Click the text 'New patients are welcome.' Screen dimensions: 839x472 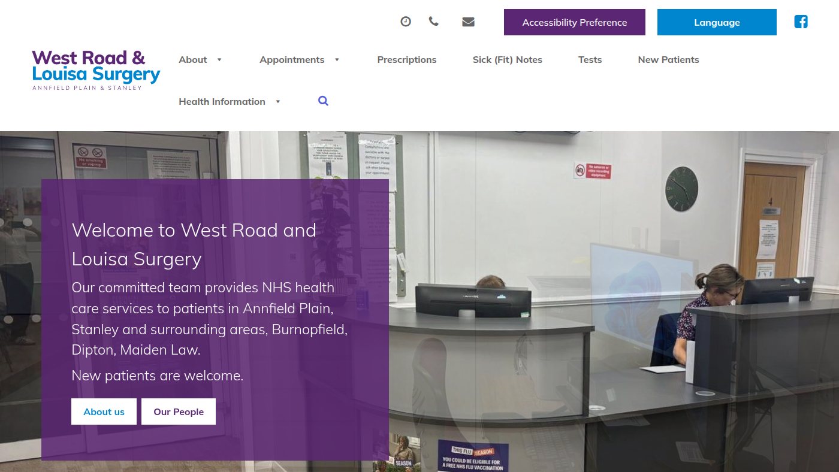pyautogui.click(x=158, y=376)
